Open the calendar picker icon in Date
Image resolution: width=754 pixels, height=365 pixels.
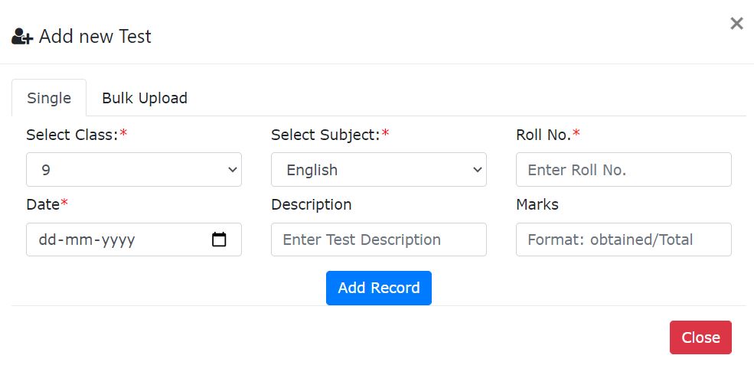pos(219,240)
